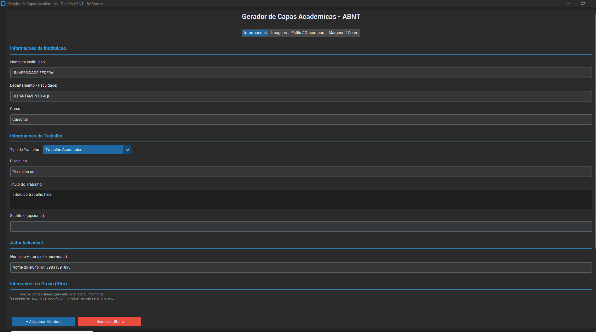Expand the Tipo de Trabalho dropdown arrow

pos(127,150)
